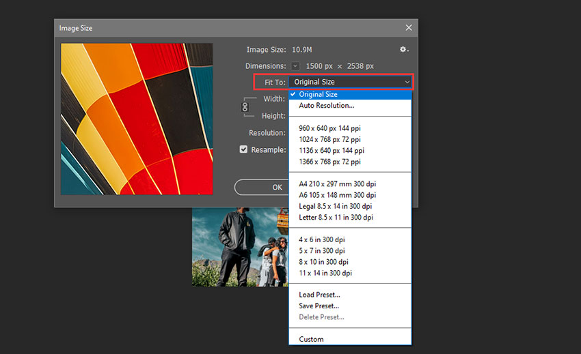Click the photo canvas behind the dialog
This screenshot has width=581, height=354.
click(x=240, y=247)
